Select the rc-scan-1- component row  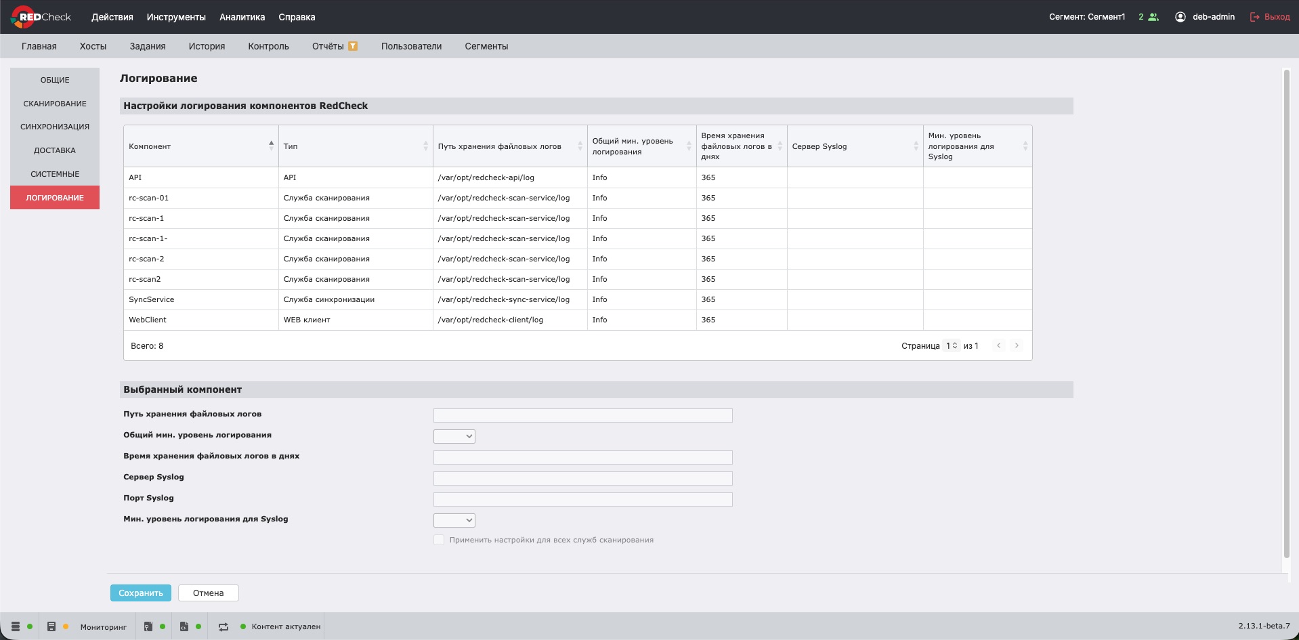pos(578,238)
